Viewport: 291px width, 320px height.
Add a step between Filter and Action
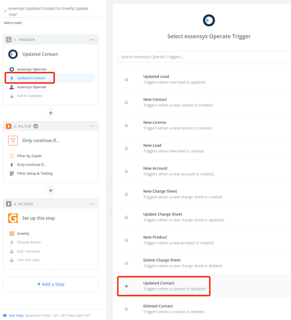[x=51, y=190]
